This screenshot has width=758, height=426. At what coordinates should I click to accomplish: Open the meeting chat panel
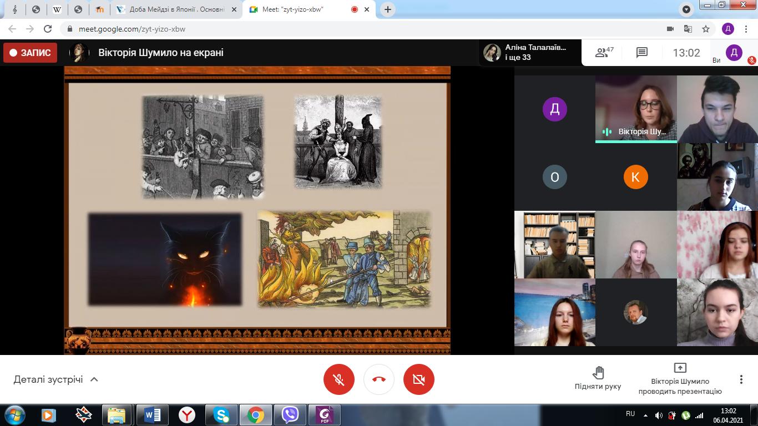tap(642, 53)
